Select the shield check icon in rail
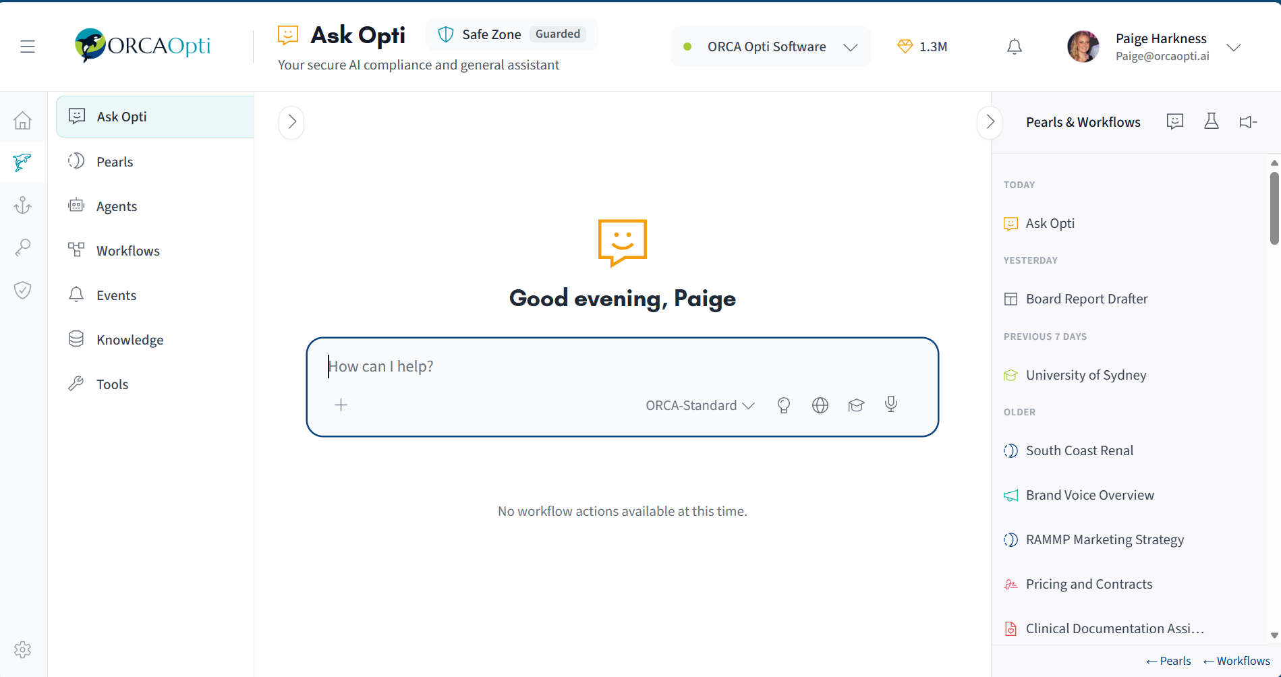Image resolution: width=1281 pixels, height=677 pixels. pos(23,290)
